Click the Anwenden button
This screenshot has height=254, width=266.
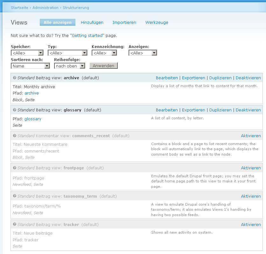103,66
